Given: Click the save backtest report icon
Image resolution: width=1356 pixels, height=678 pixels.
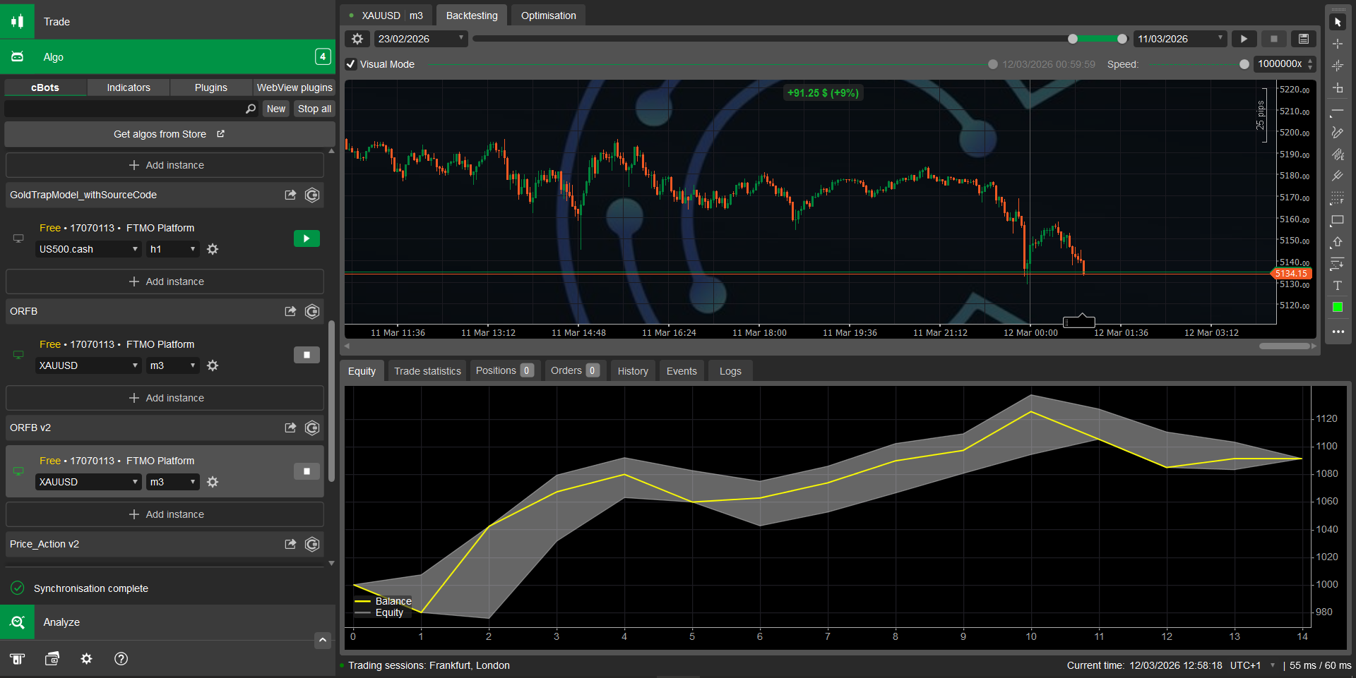Looking at the screenshot, I should [x=1304, y=39].
